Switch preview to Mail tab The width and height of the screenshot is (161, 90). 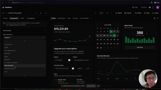pyautogui.click(x=69, y=18)
